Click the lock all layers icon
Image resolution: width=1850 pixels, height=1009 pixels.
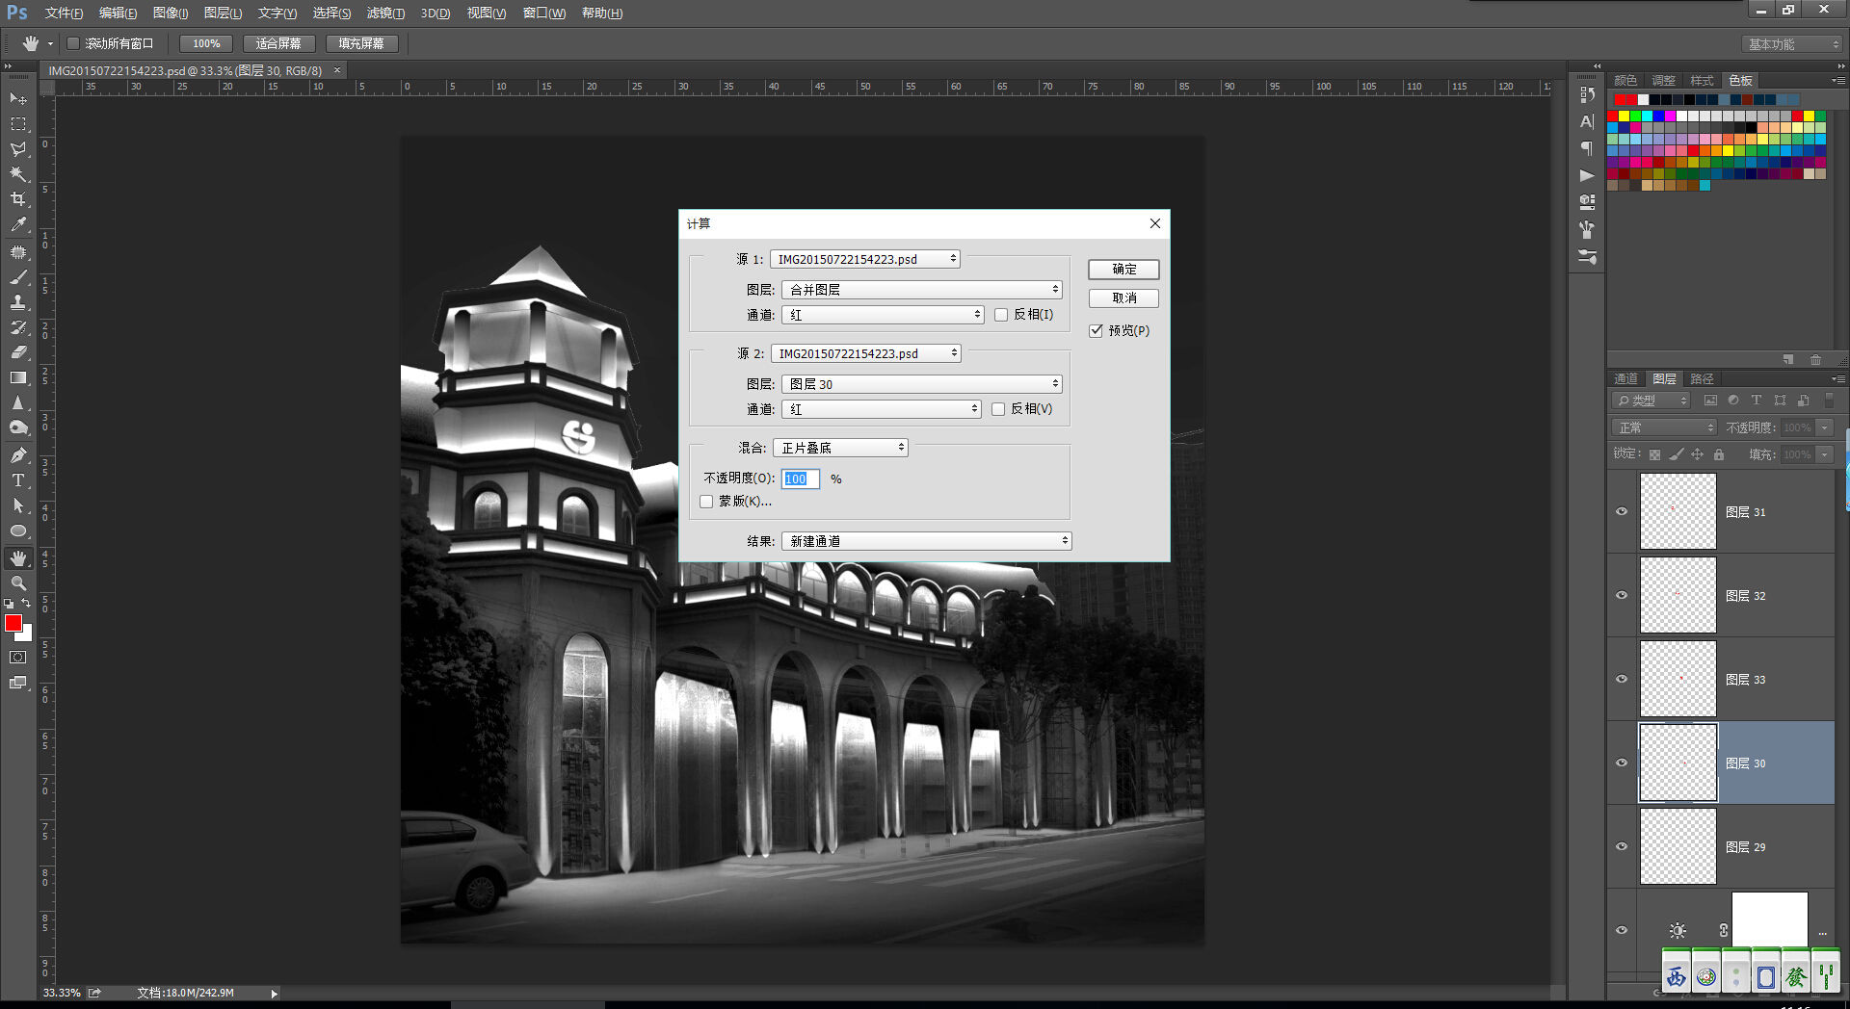[x=1719, y=454]
